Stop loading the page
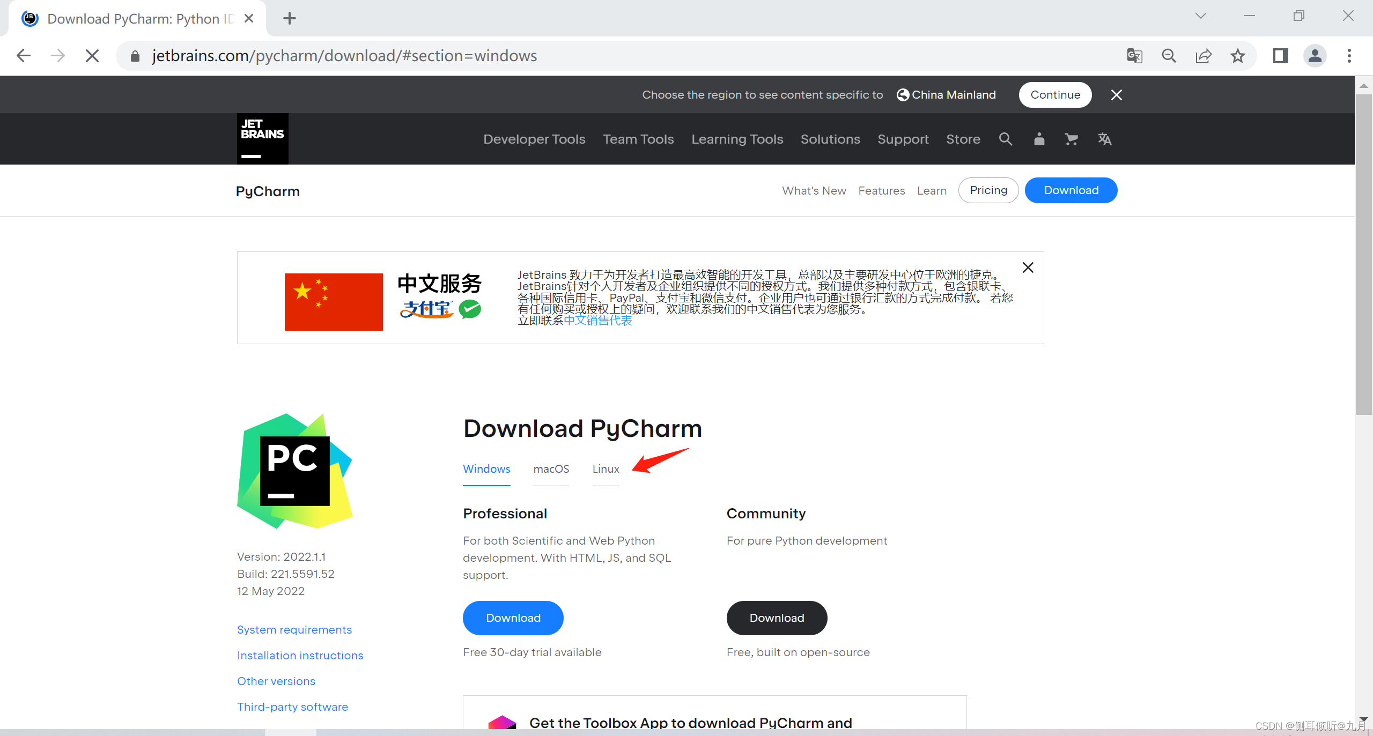 coord(92,56)
